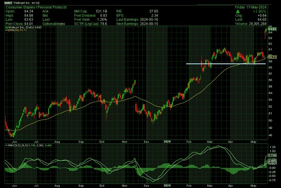Open Consumer Staples / Personal Products sector label
This screenshot has width=281, height=188.
pos(36,7)
